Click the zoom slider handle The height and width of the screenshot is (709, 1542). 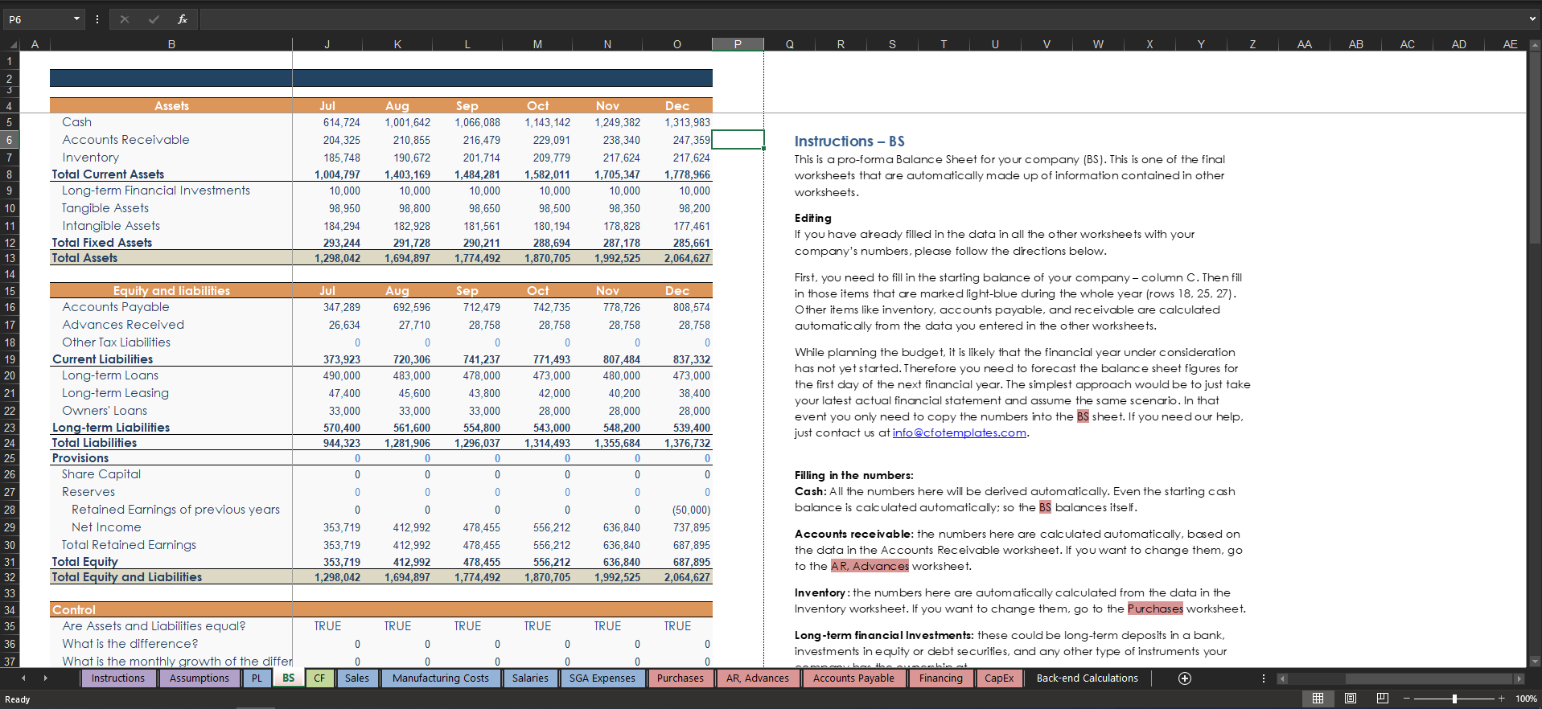tap(1454, 699)
